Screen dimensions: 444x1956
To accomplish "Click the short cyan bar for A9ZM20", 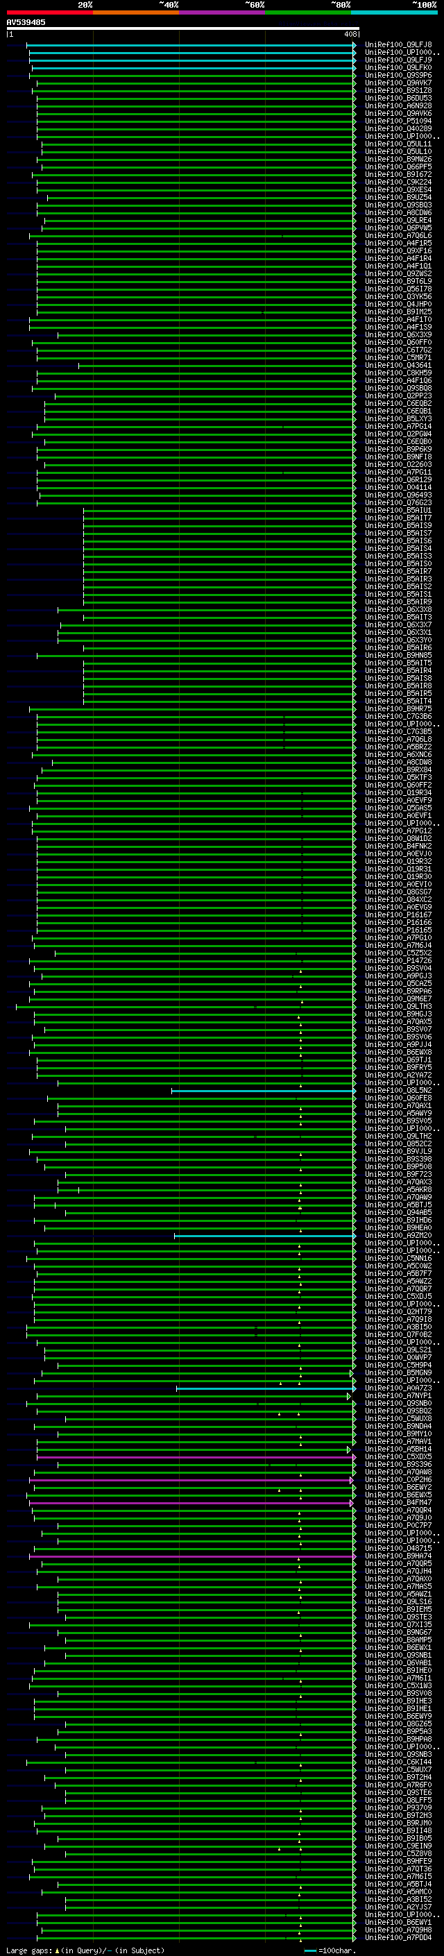I will pyautogui.click(x=265, y=1236).
